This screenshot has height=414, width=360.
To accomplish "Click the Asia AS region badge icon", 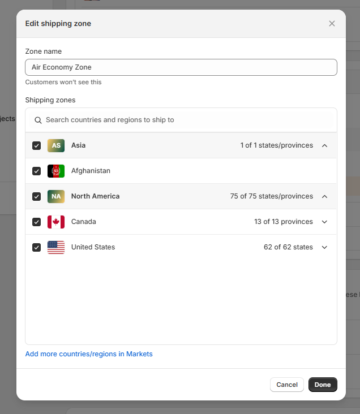I will coord(56,145).
